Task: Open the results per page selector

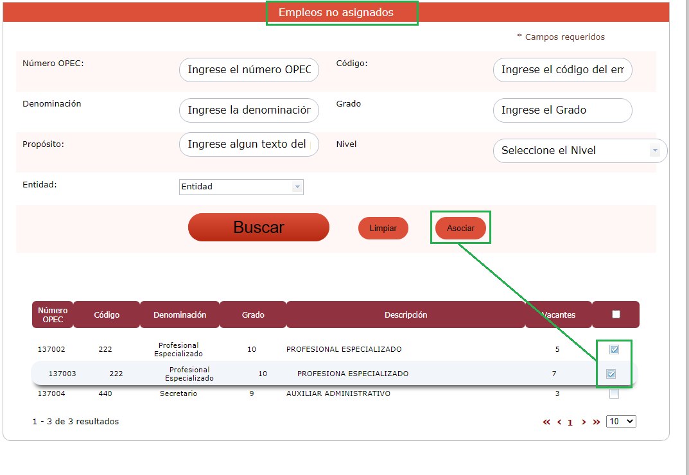Action: click(621, 422)
